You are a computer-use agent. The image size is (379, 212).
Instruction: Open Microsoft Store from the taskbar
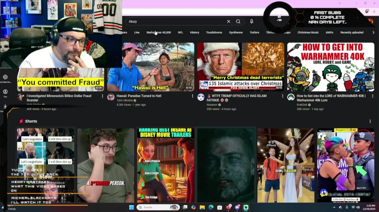tap(220, 207)
